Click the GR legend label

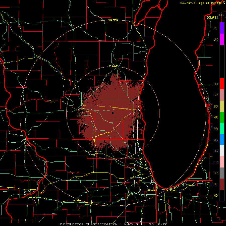(x=215, y=95)
